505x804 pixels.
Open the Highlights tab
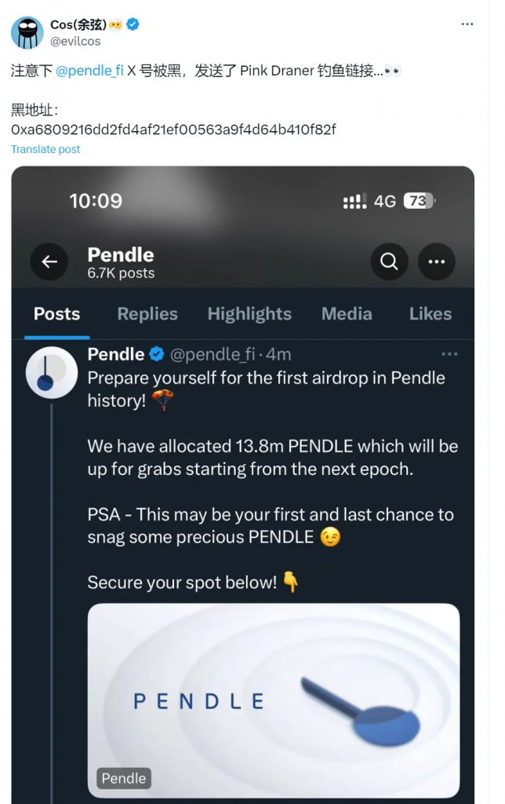coord(249,314)
